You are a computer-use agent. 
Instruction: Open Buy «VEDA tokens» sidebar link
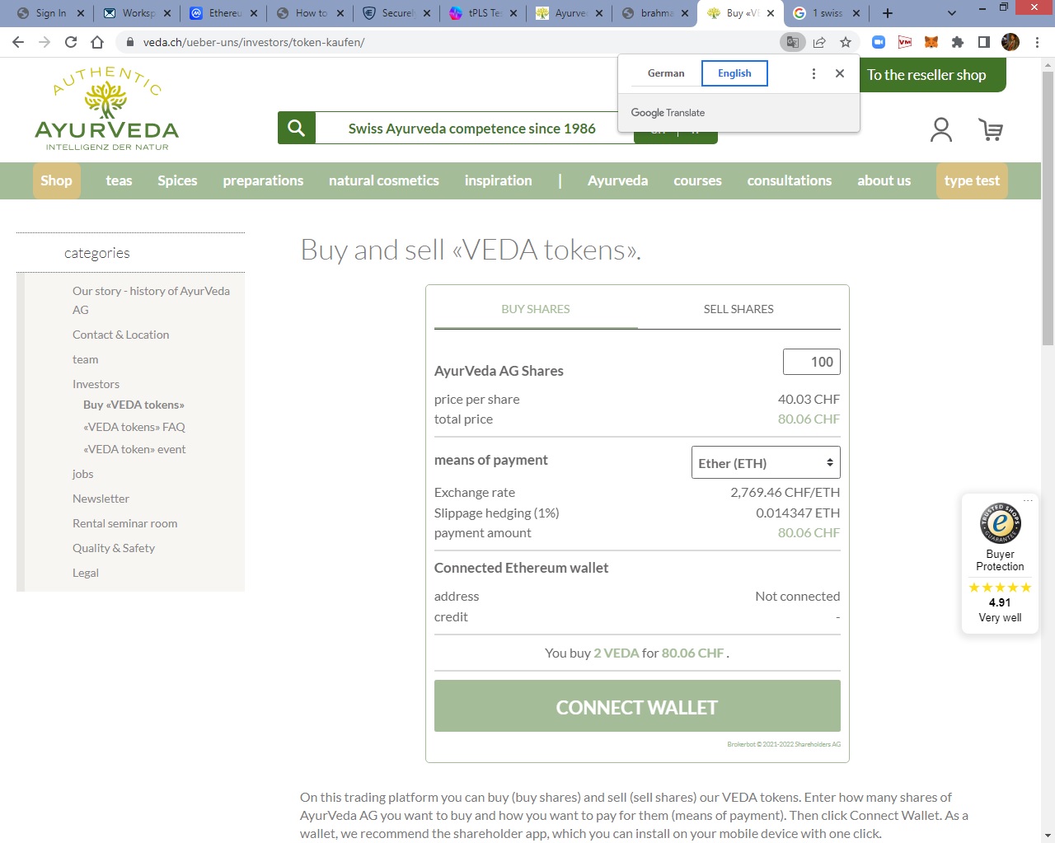click(134, 405)
